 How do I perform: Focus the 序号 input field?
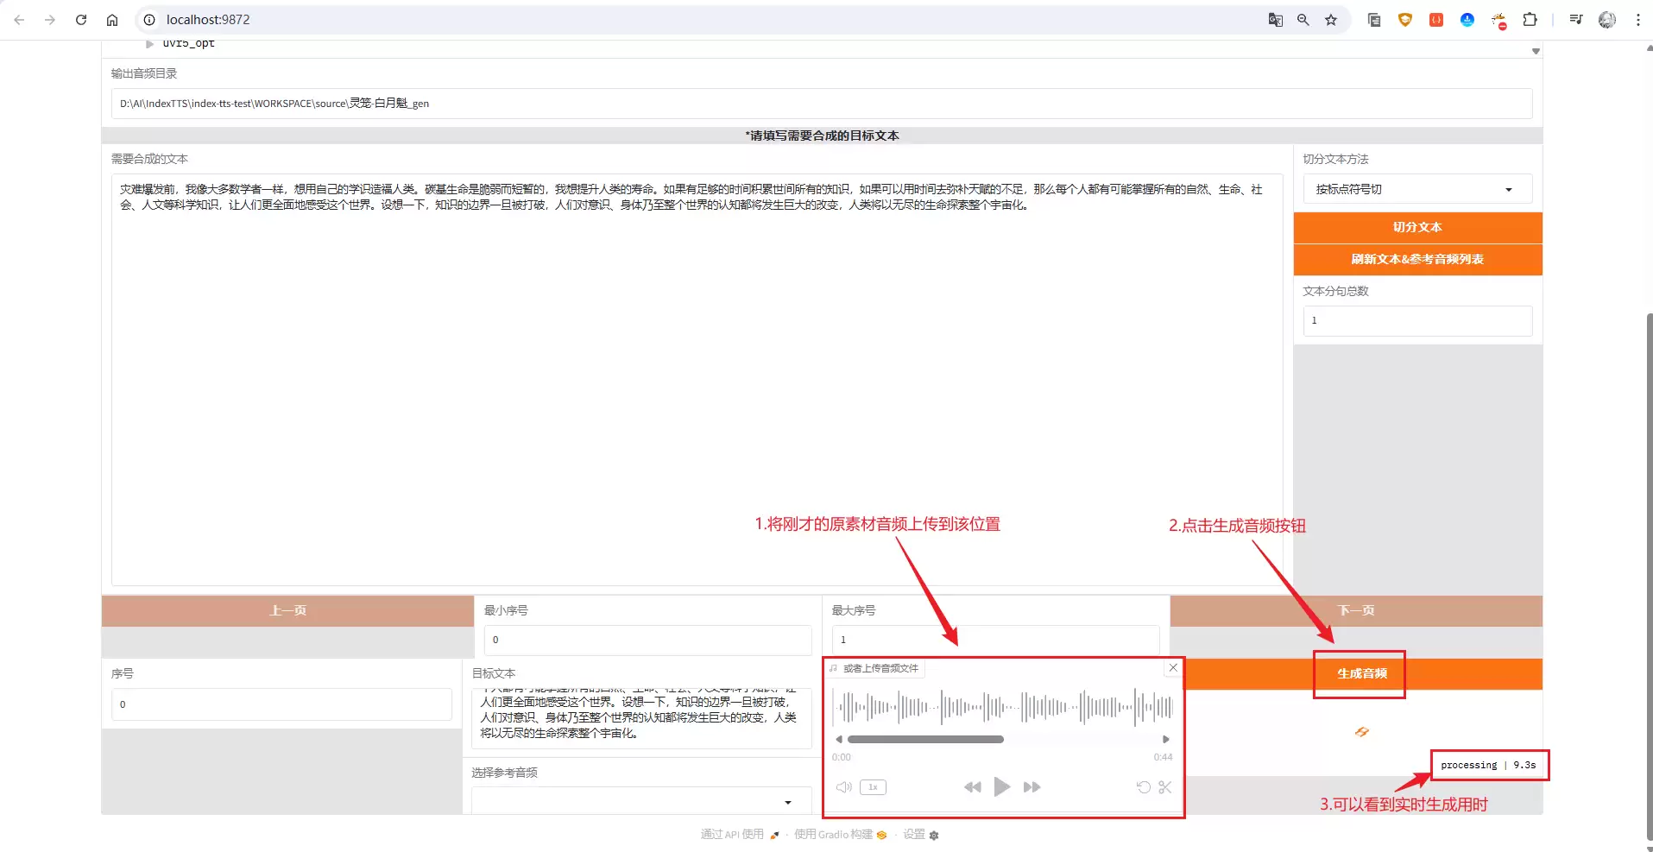(281, 704)
